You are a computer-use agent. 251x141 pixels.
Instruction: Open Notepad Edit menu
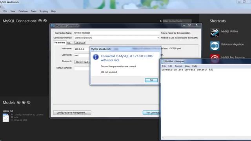[170, 66]
